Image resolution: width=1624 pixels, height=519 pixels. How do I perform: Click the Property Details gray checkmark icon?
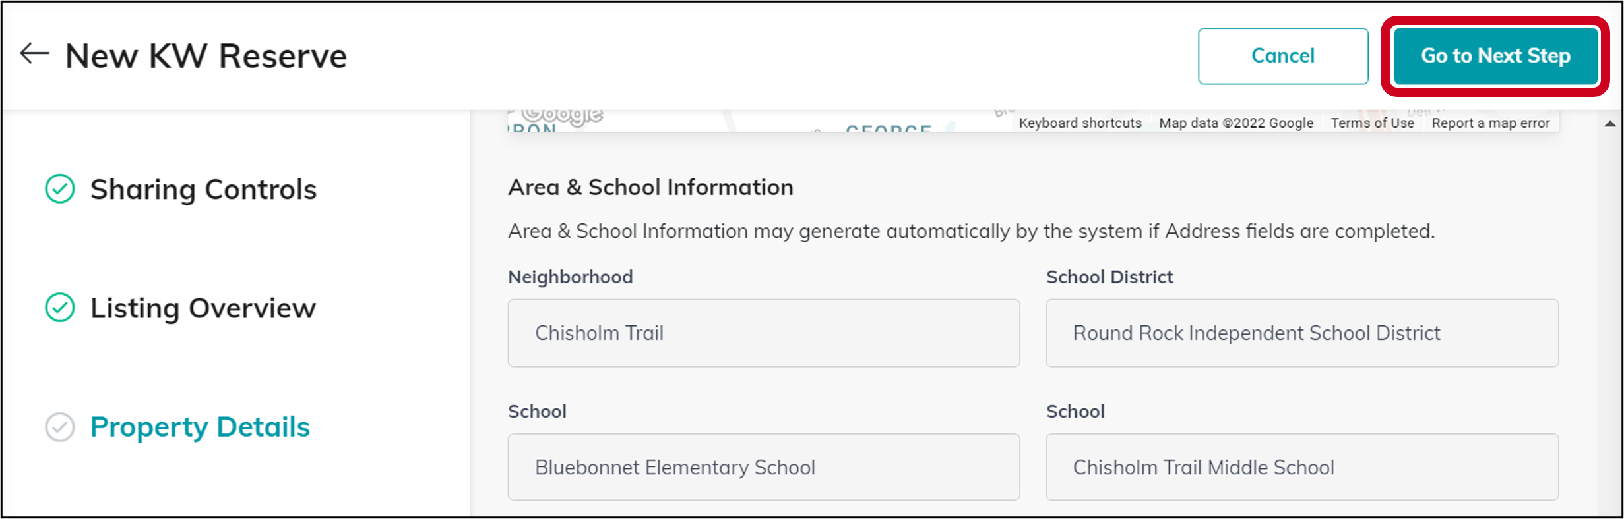click(60, 427)
